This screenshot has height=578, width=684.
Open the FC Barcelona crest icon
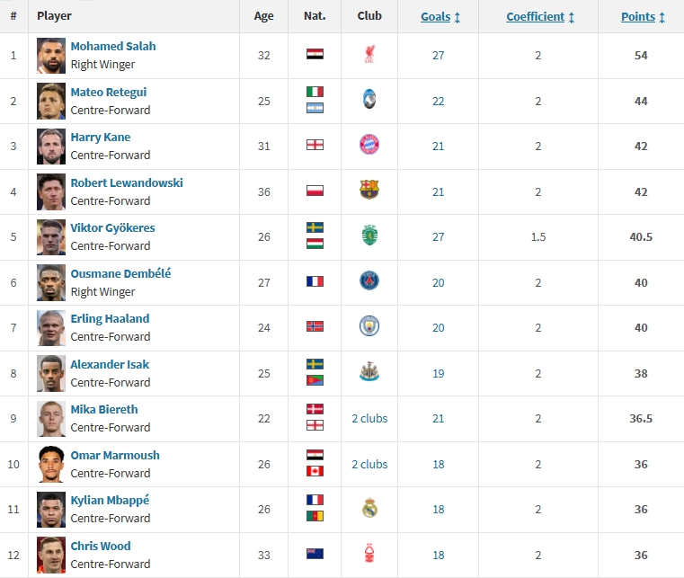[369, 190]
